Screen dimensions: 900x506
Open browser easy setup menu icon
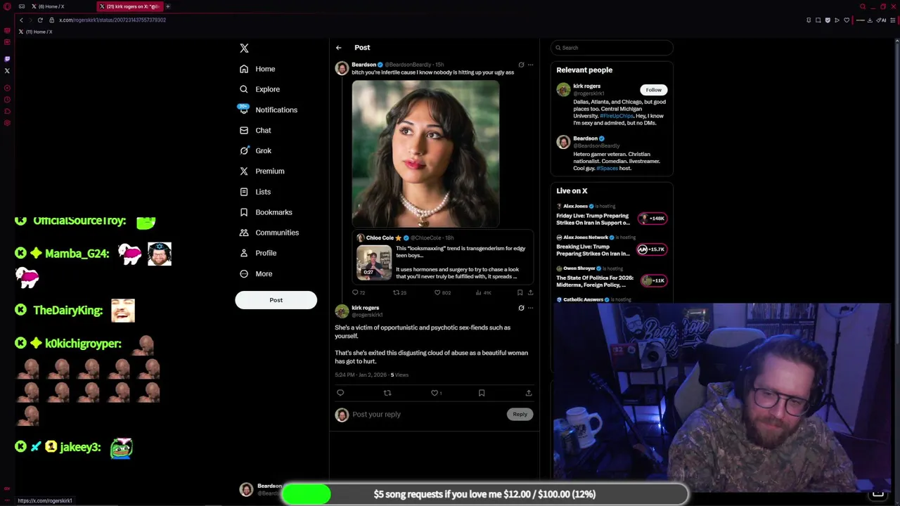893,20
